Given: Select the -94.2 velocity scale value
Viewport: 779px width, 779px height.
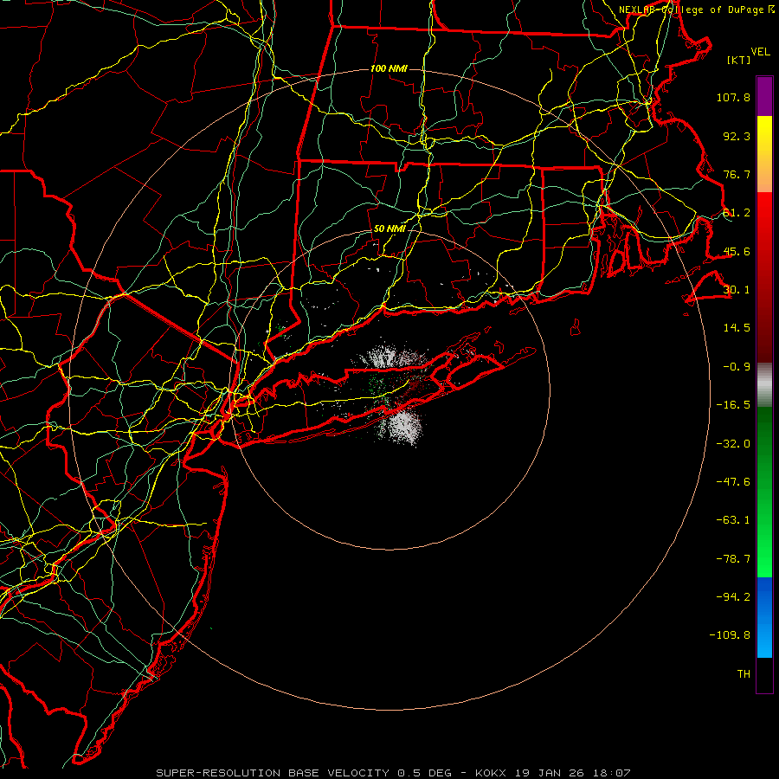Looking at the screenshot, I should [733, 596].
